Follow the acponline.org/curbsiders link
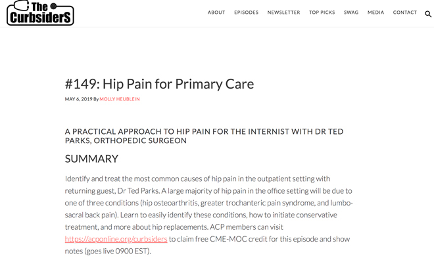The height and width of the screenshot is (260, 434). pos(116,239)
